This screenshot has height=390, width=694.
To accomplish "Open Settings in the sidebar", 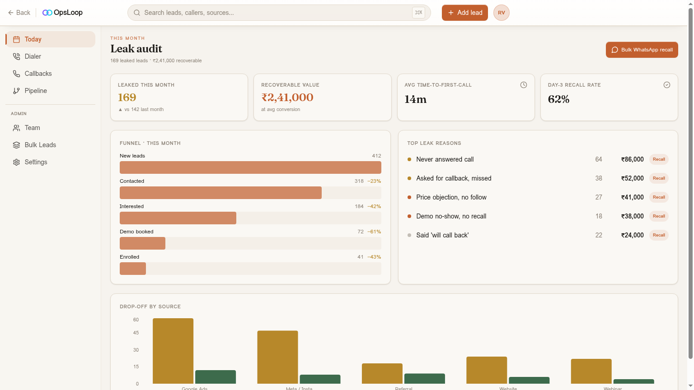I will pyautogui.click(x=51, y=162).
